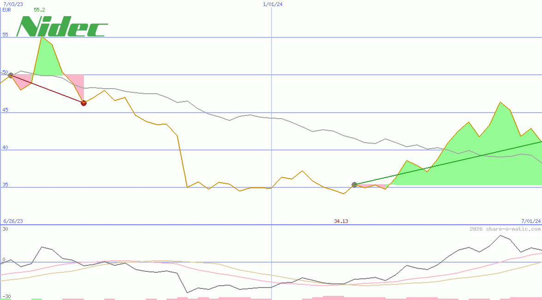Click the EUR currency label
The width and height of the screenshot is (542, 300).
(x=6, y=10)
